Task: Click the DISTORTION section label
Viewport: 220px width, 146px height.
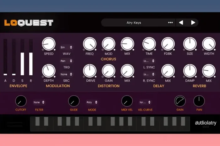Action: (109, 86)
